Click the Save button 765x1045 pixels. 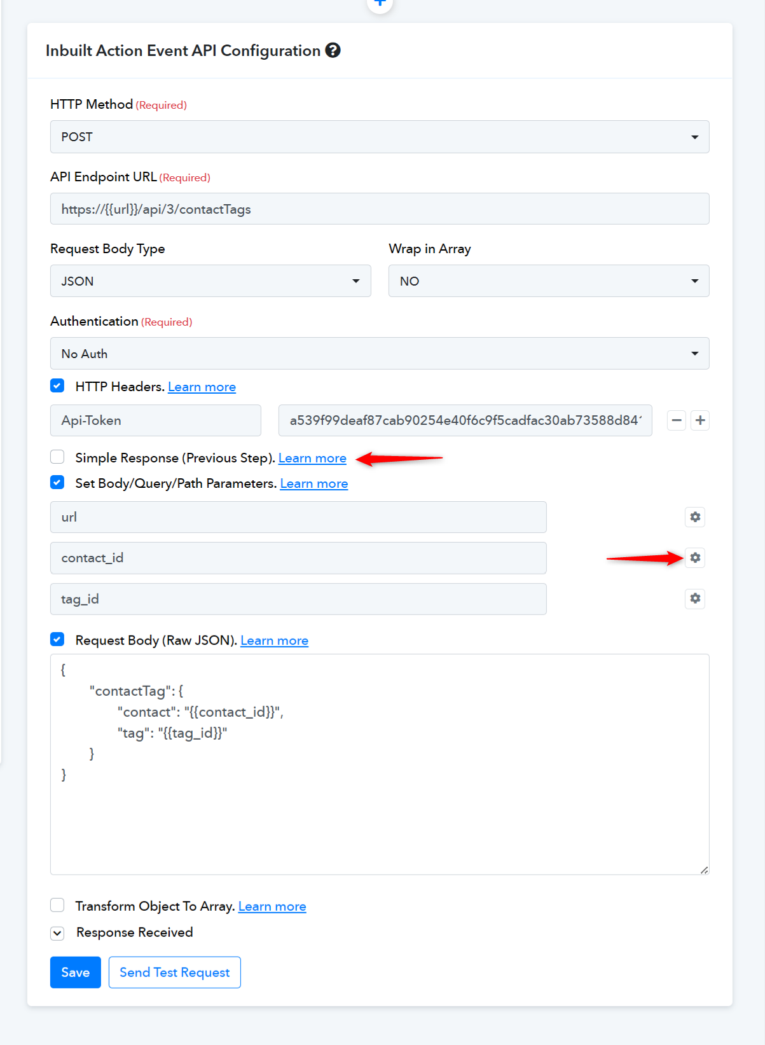click(76, 972)
